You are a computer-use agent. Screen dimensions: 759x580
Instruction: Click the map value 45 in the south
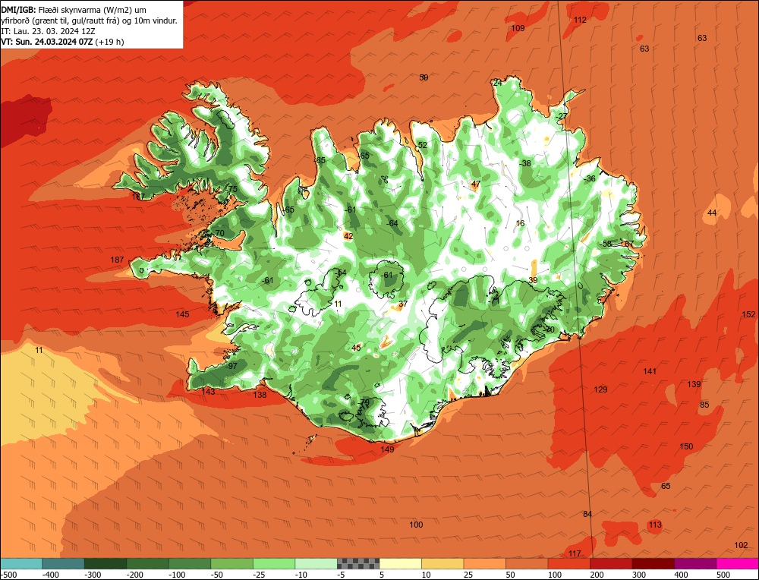(356, 348)
